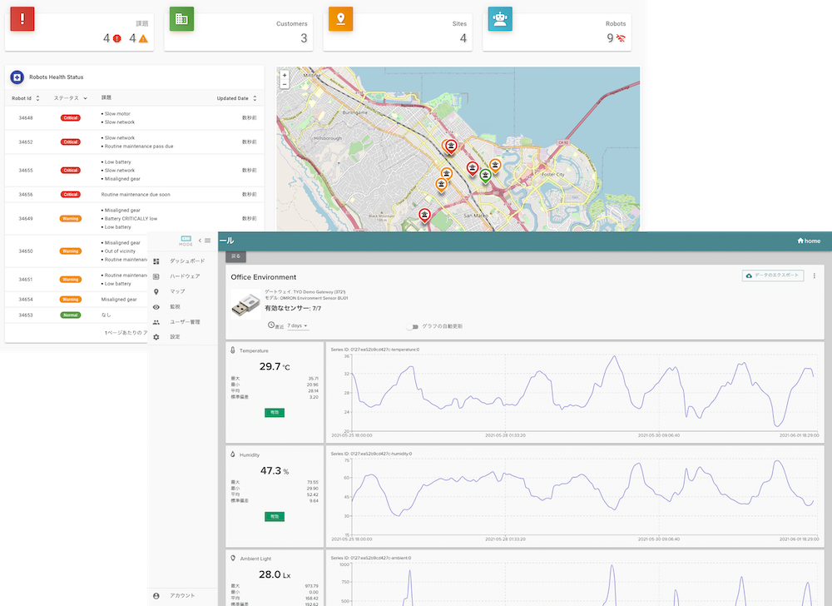
Task: Sort the table by ステータス column
Action: pyautogui.click(x=70, y=98)
